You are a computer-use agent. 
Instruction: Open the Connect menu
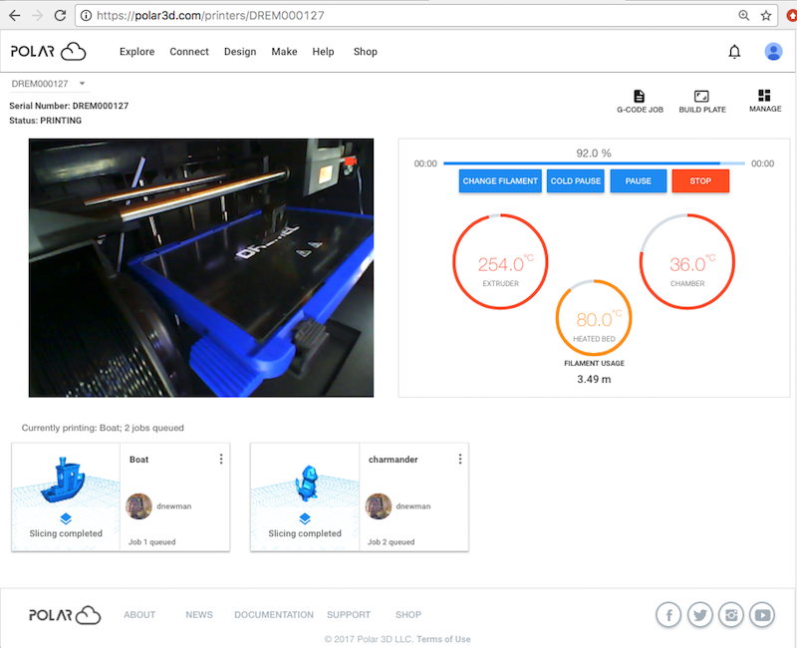click(189, 52)
